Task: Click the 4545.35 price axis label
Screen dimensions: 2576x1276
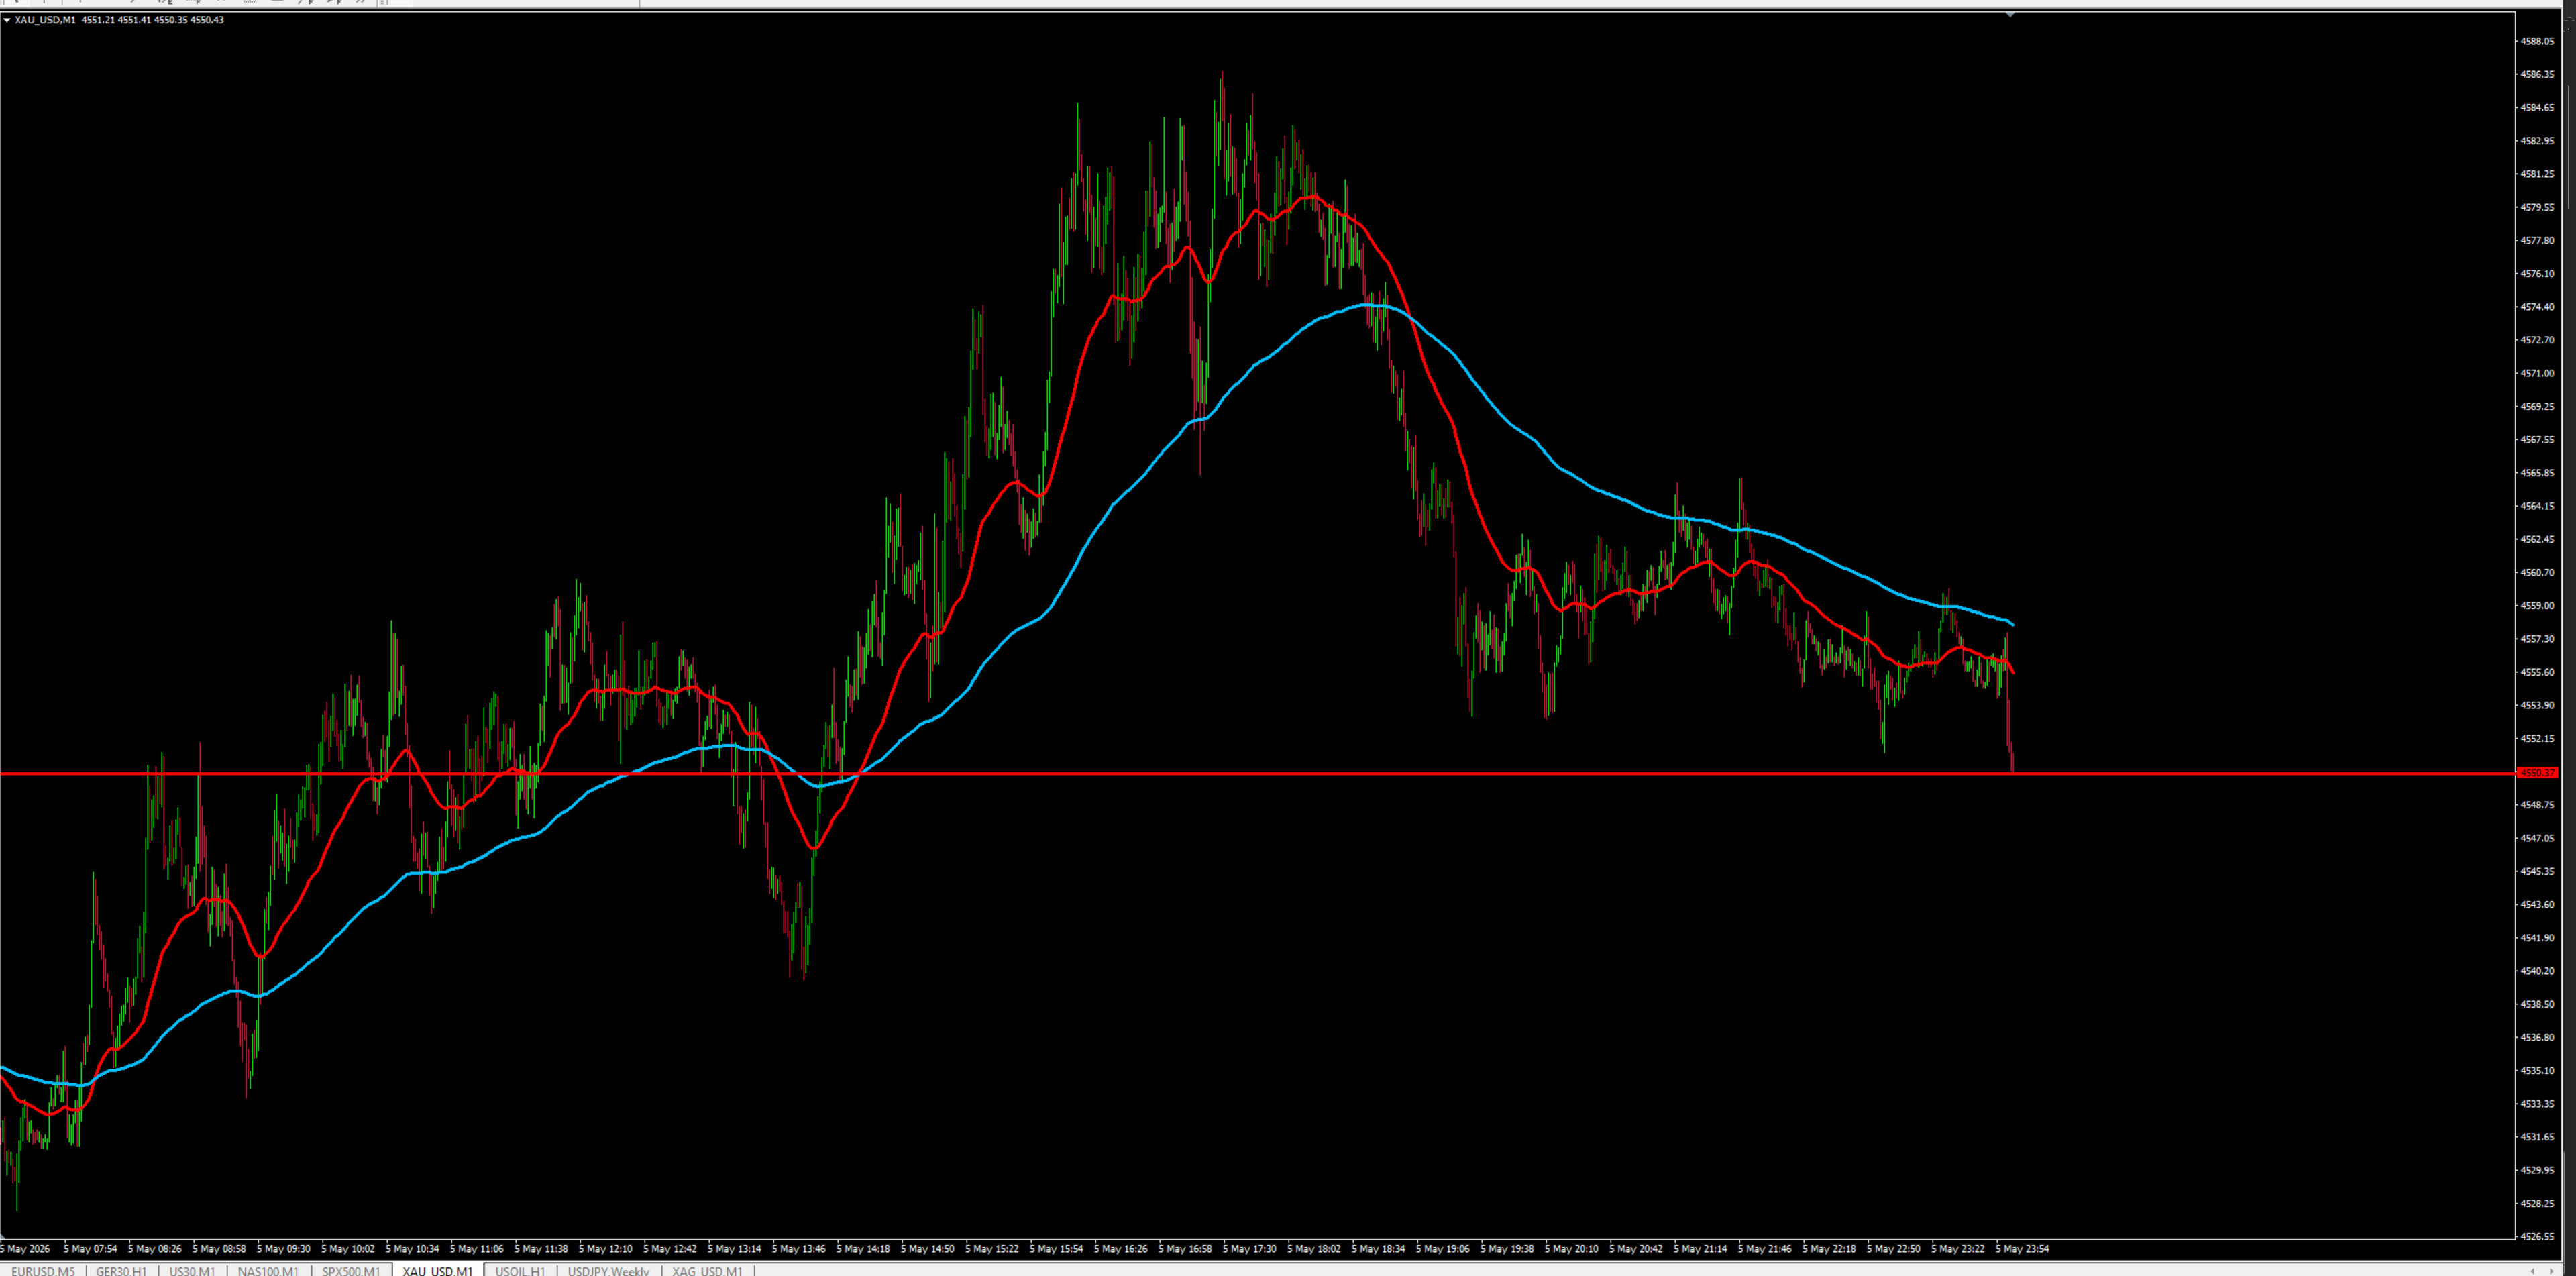Action: click(x=2537, y=871)
